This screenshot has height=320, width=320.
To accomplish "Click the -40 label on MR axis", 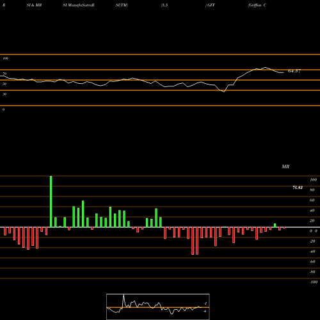I will [312, 252].
